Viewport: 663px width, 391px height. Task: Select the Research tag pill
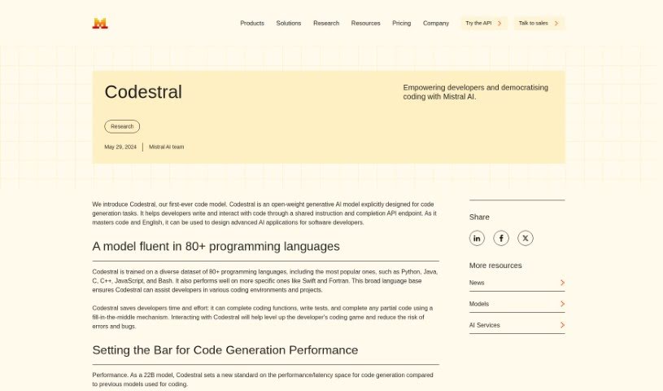(x=122, y=126)
